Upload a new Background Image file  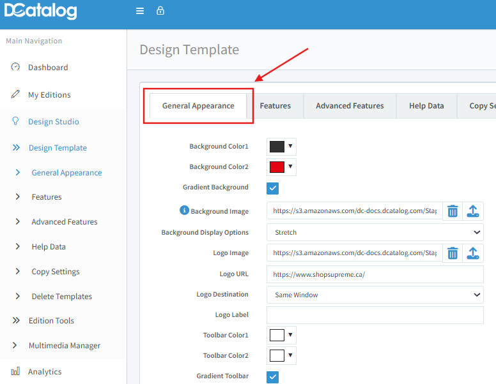[473, 211]
